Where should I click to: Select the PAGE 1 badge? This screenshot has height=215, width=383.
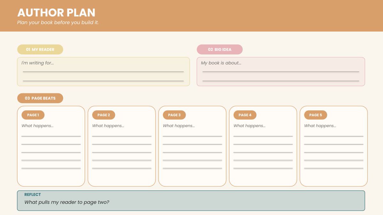click(x=33, y=115)
